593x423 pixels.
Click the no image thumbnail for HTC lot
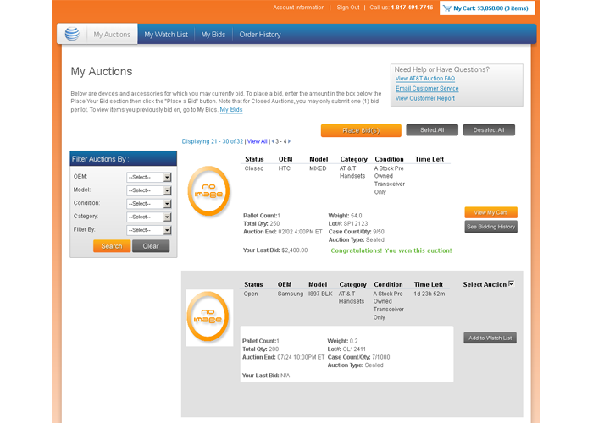click(208, 190)
